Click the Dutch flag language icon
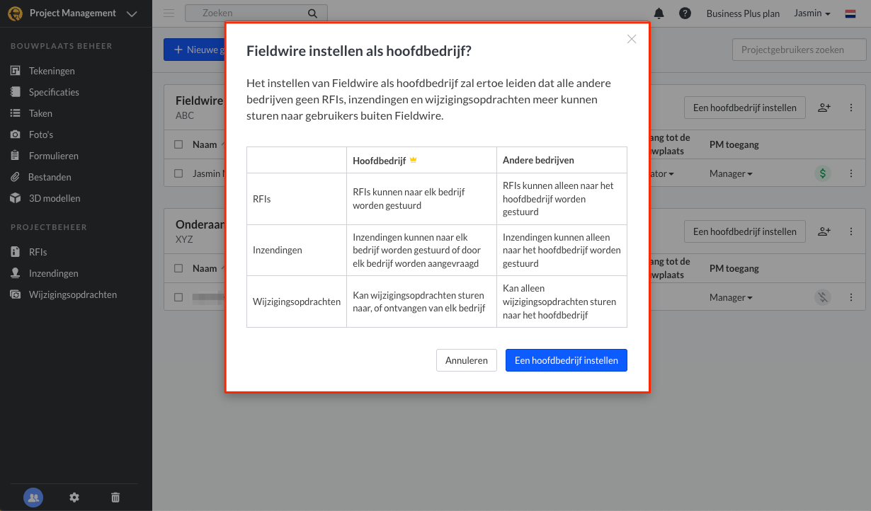The image size is (871, 511). click(850, 13)
